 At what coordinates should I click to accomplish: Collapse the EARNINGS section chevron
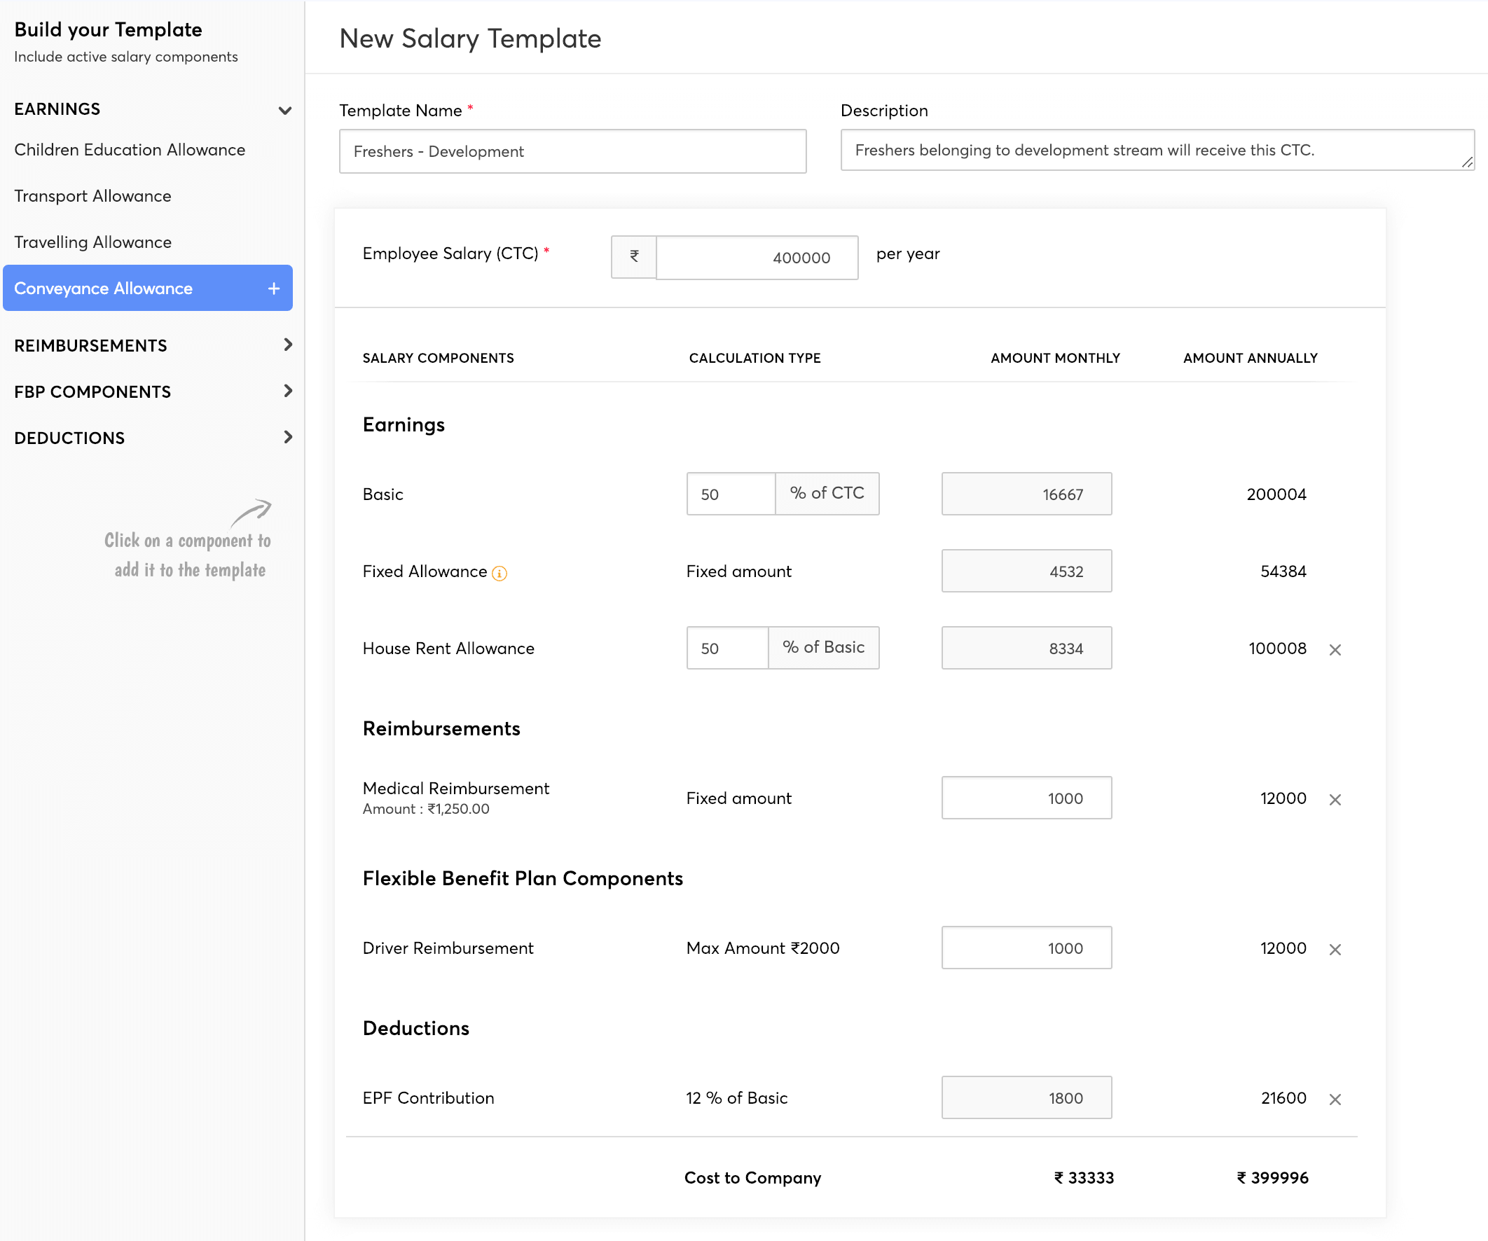(284, 111)
